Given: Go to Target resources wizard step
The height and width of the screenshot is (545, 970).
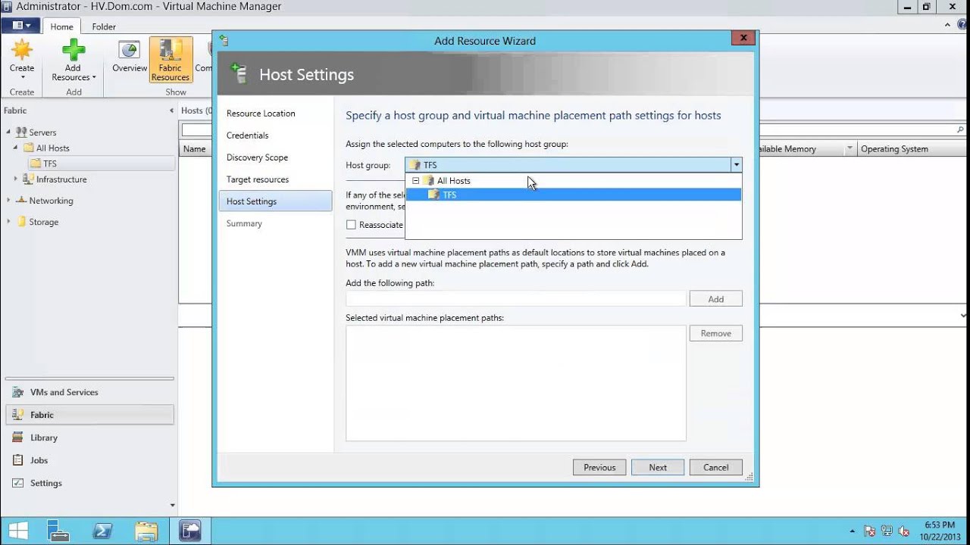Looking at the screenshot, I should (258, 179).
